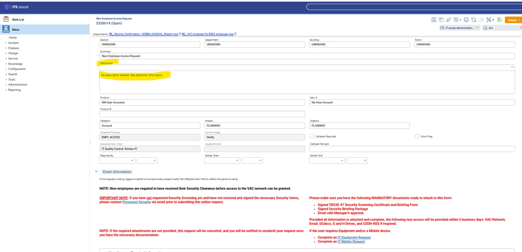Click the greyed-out user icon in toolbar

pos(481,20)
